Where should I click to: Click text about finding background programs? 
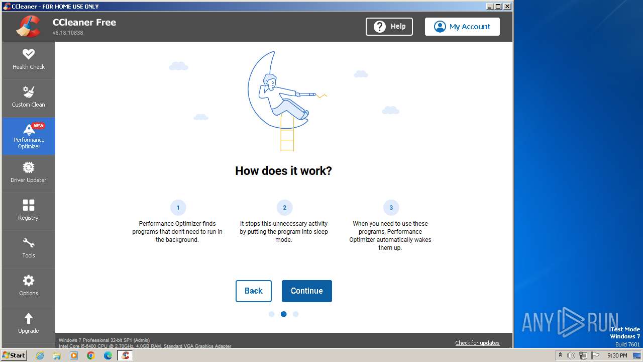point(177,232)
